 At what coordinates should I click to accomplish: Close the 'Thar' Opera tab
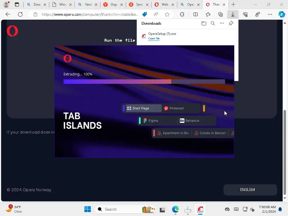[224, 5]
